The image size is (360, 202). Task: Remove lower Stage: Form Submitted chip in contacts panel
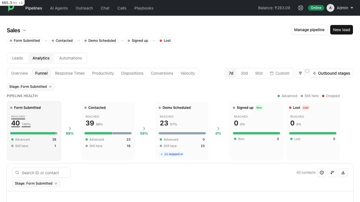(56, 183)
